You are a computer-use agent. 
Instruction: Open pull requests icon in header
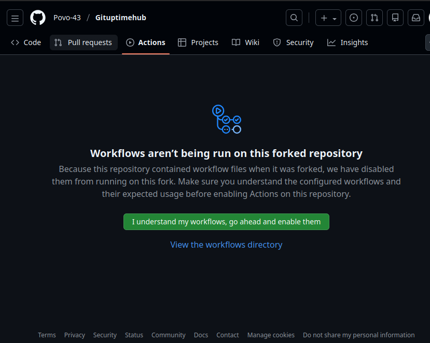(374, 18)
